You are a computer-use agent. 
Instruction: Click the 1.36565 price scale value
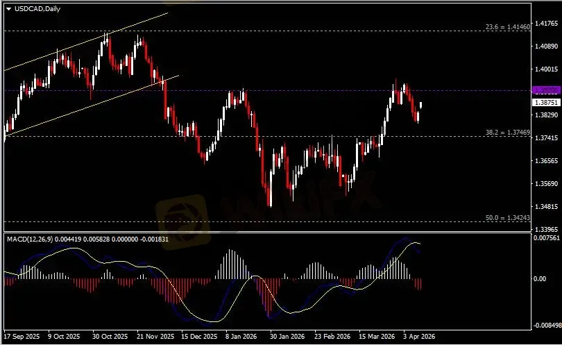[546, 161]
